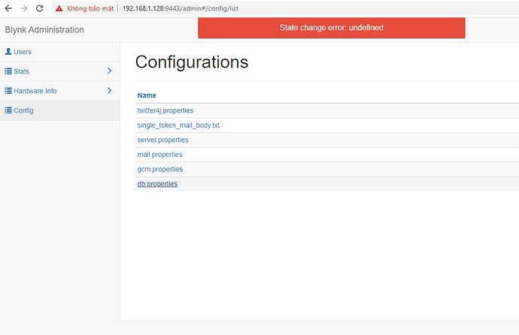This screenshot has width=519, height=335.
Task: Click the Users person icon
Action: pyautogui.click(x=8, y=52)
